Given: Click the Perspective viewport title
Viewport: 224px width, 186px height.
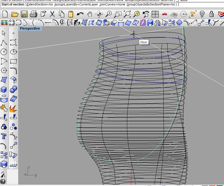Looking at the screenshot, I should [30, 29].
